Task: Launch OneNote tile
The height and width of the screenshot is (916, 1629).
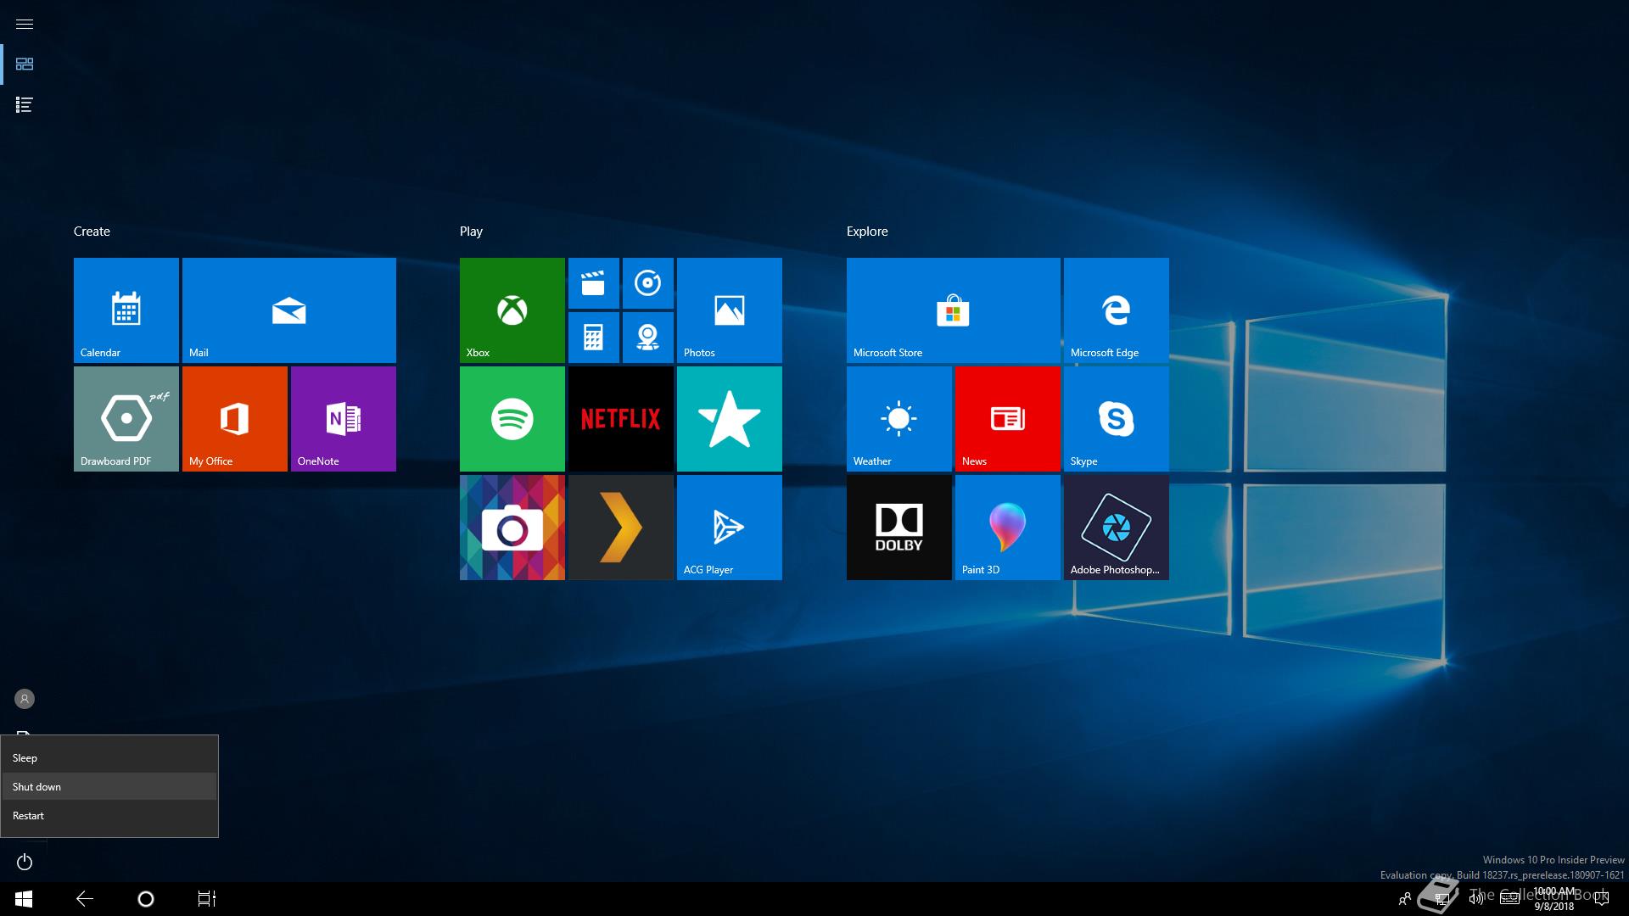Action: [344, 419]
